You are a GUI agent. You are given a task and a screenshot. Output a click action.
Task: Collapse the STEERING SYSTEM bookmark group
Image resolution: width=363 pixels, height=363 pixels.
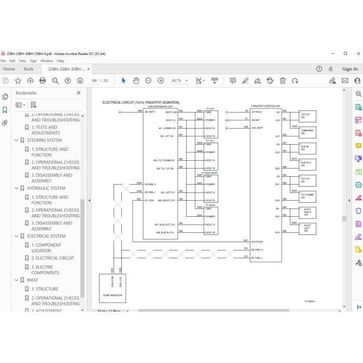(x=16, y=141)
